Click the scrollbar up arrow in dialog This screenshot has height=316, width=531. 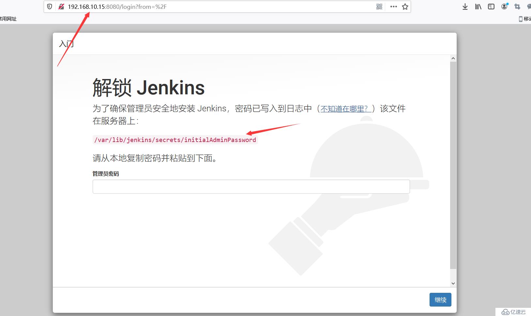tap(453, 58)
